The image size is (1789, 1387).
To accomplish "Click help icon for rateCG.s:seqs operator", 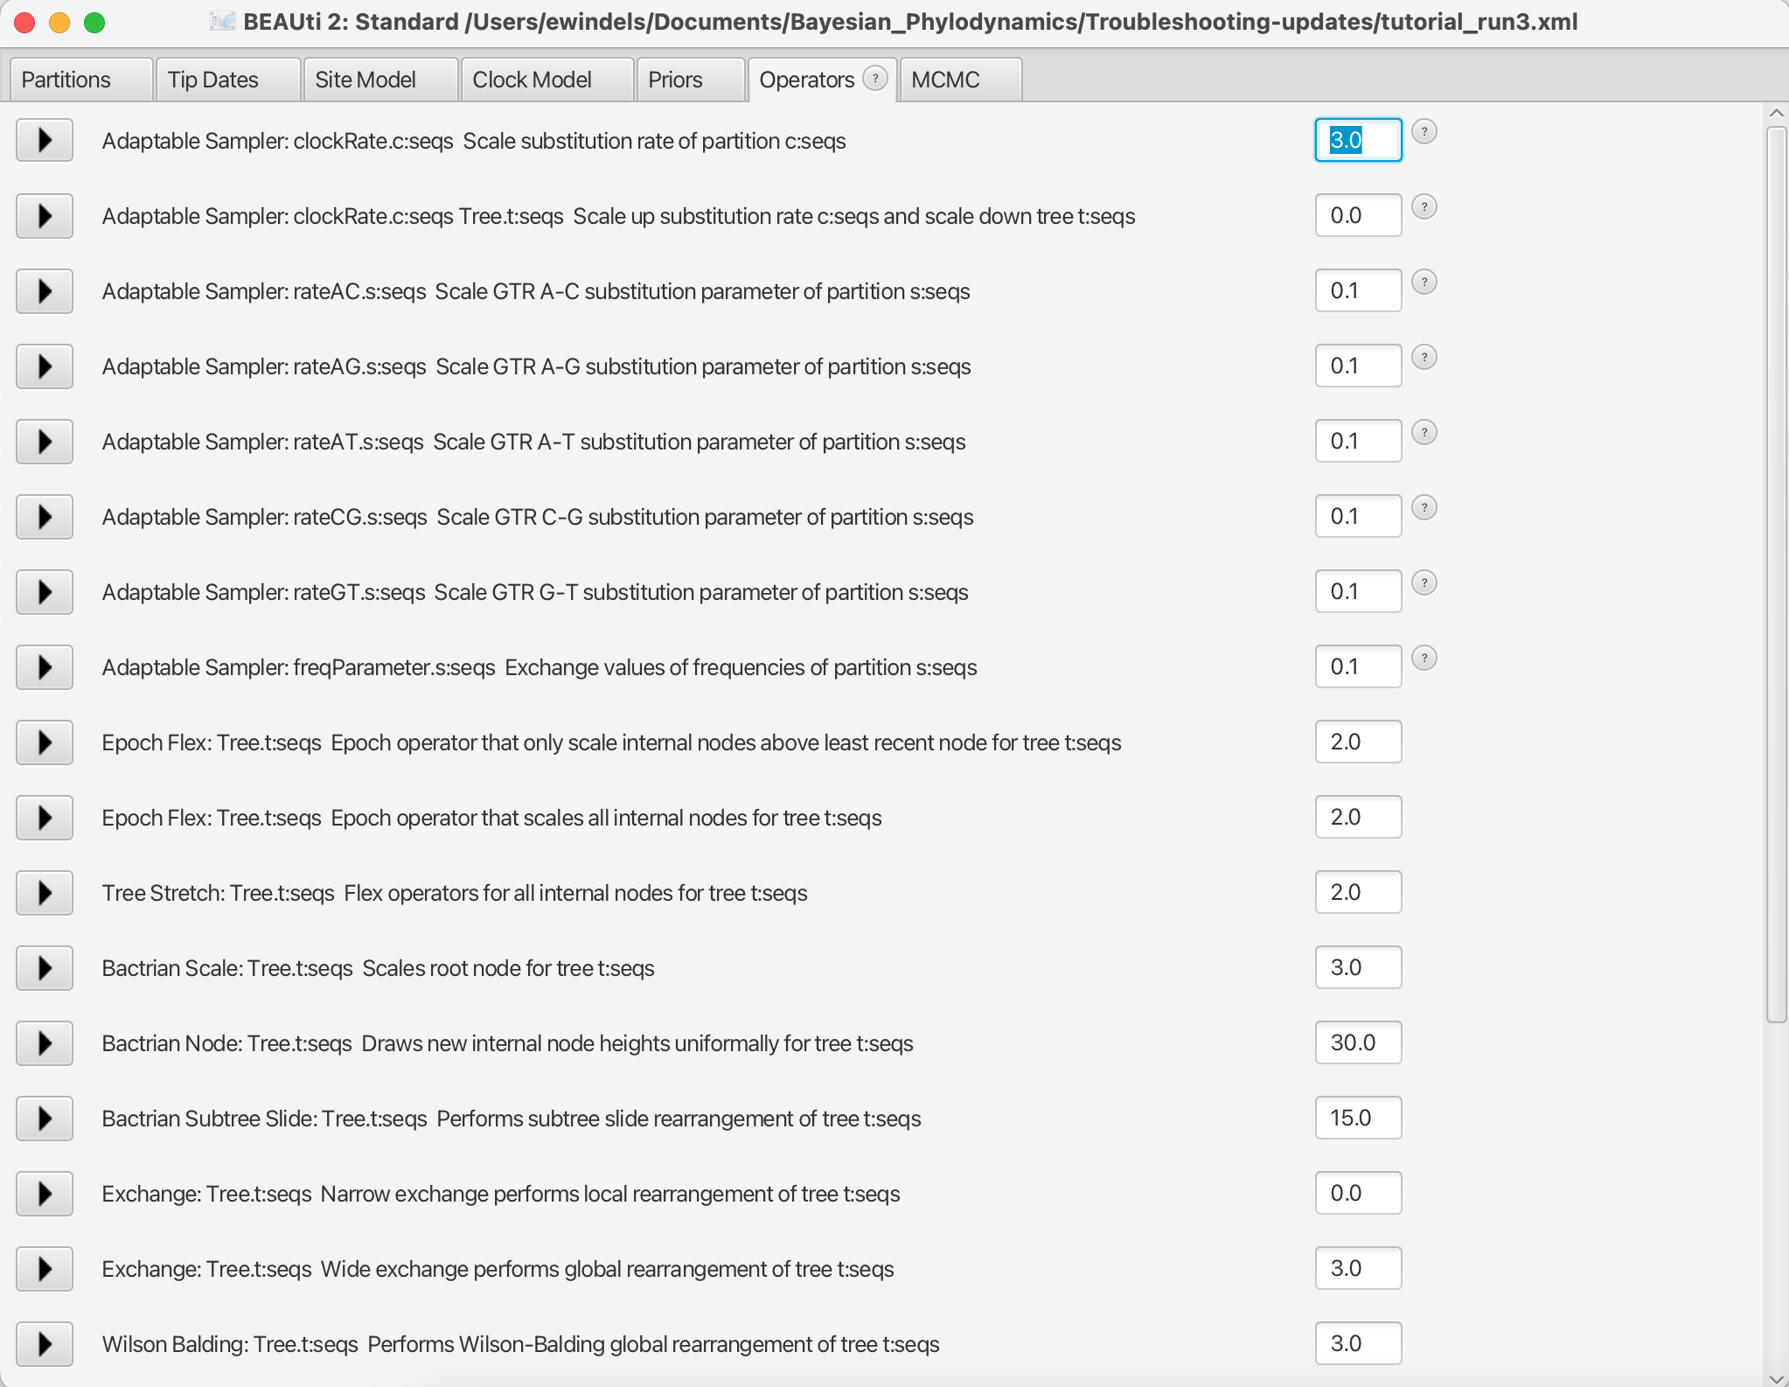I will coord(1424,508).
